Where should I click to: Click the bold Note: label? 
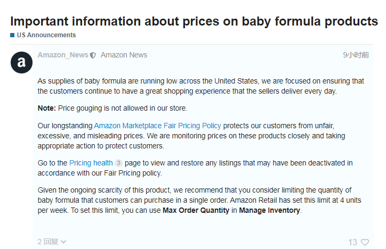pos(47,108)
